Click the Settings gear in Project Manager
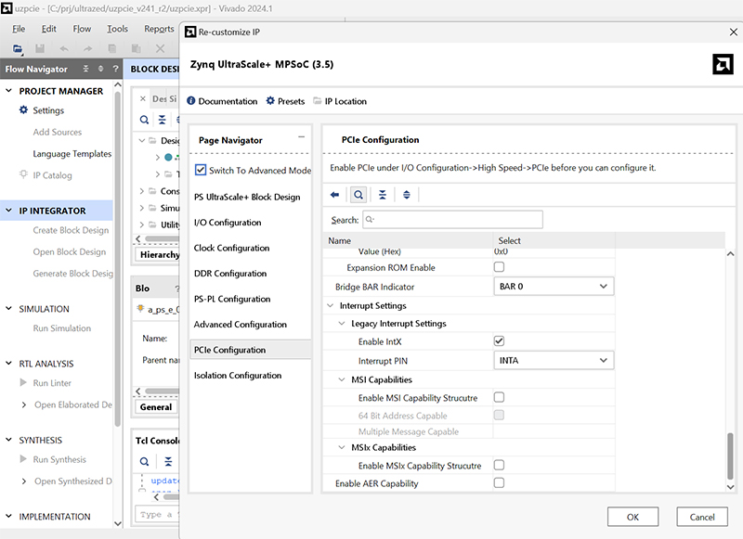This screenshot has width=743, height=539. [24, 110]
